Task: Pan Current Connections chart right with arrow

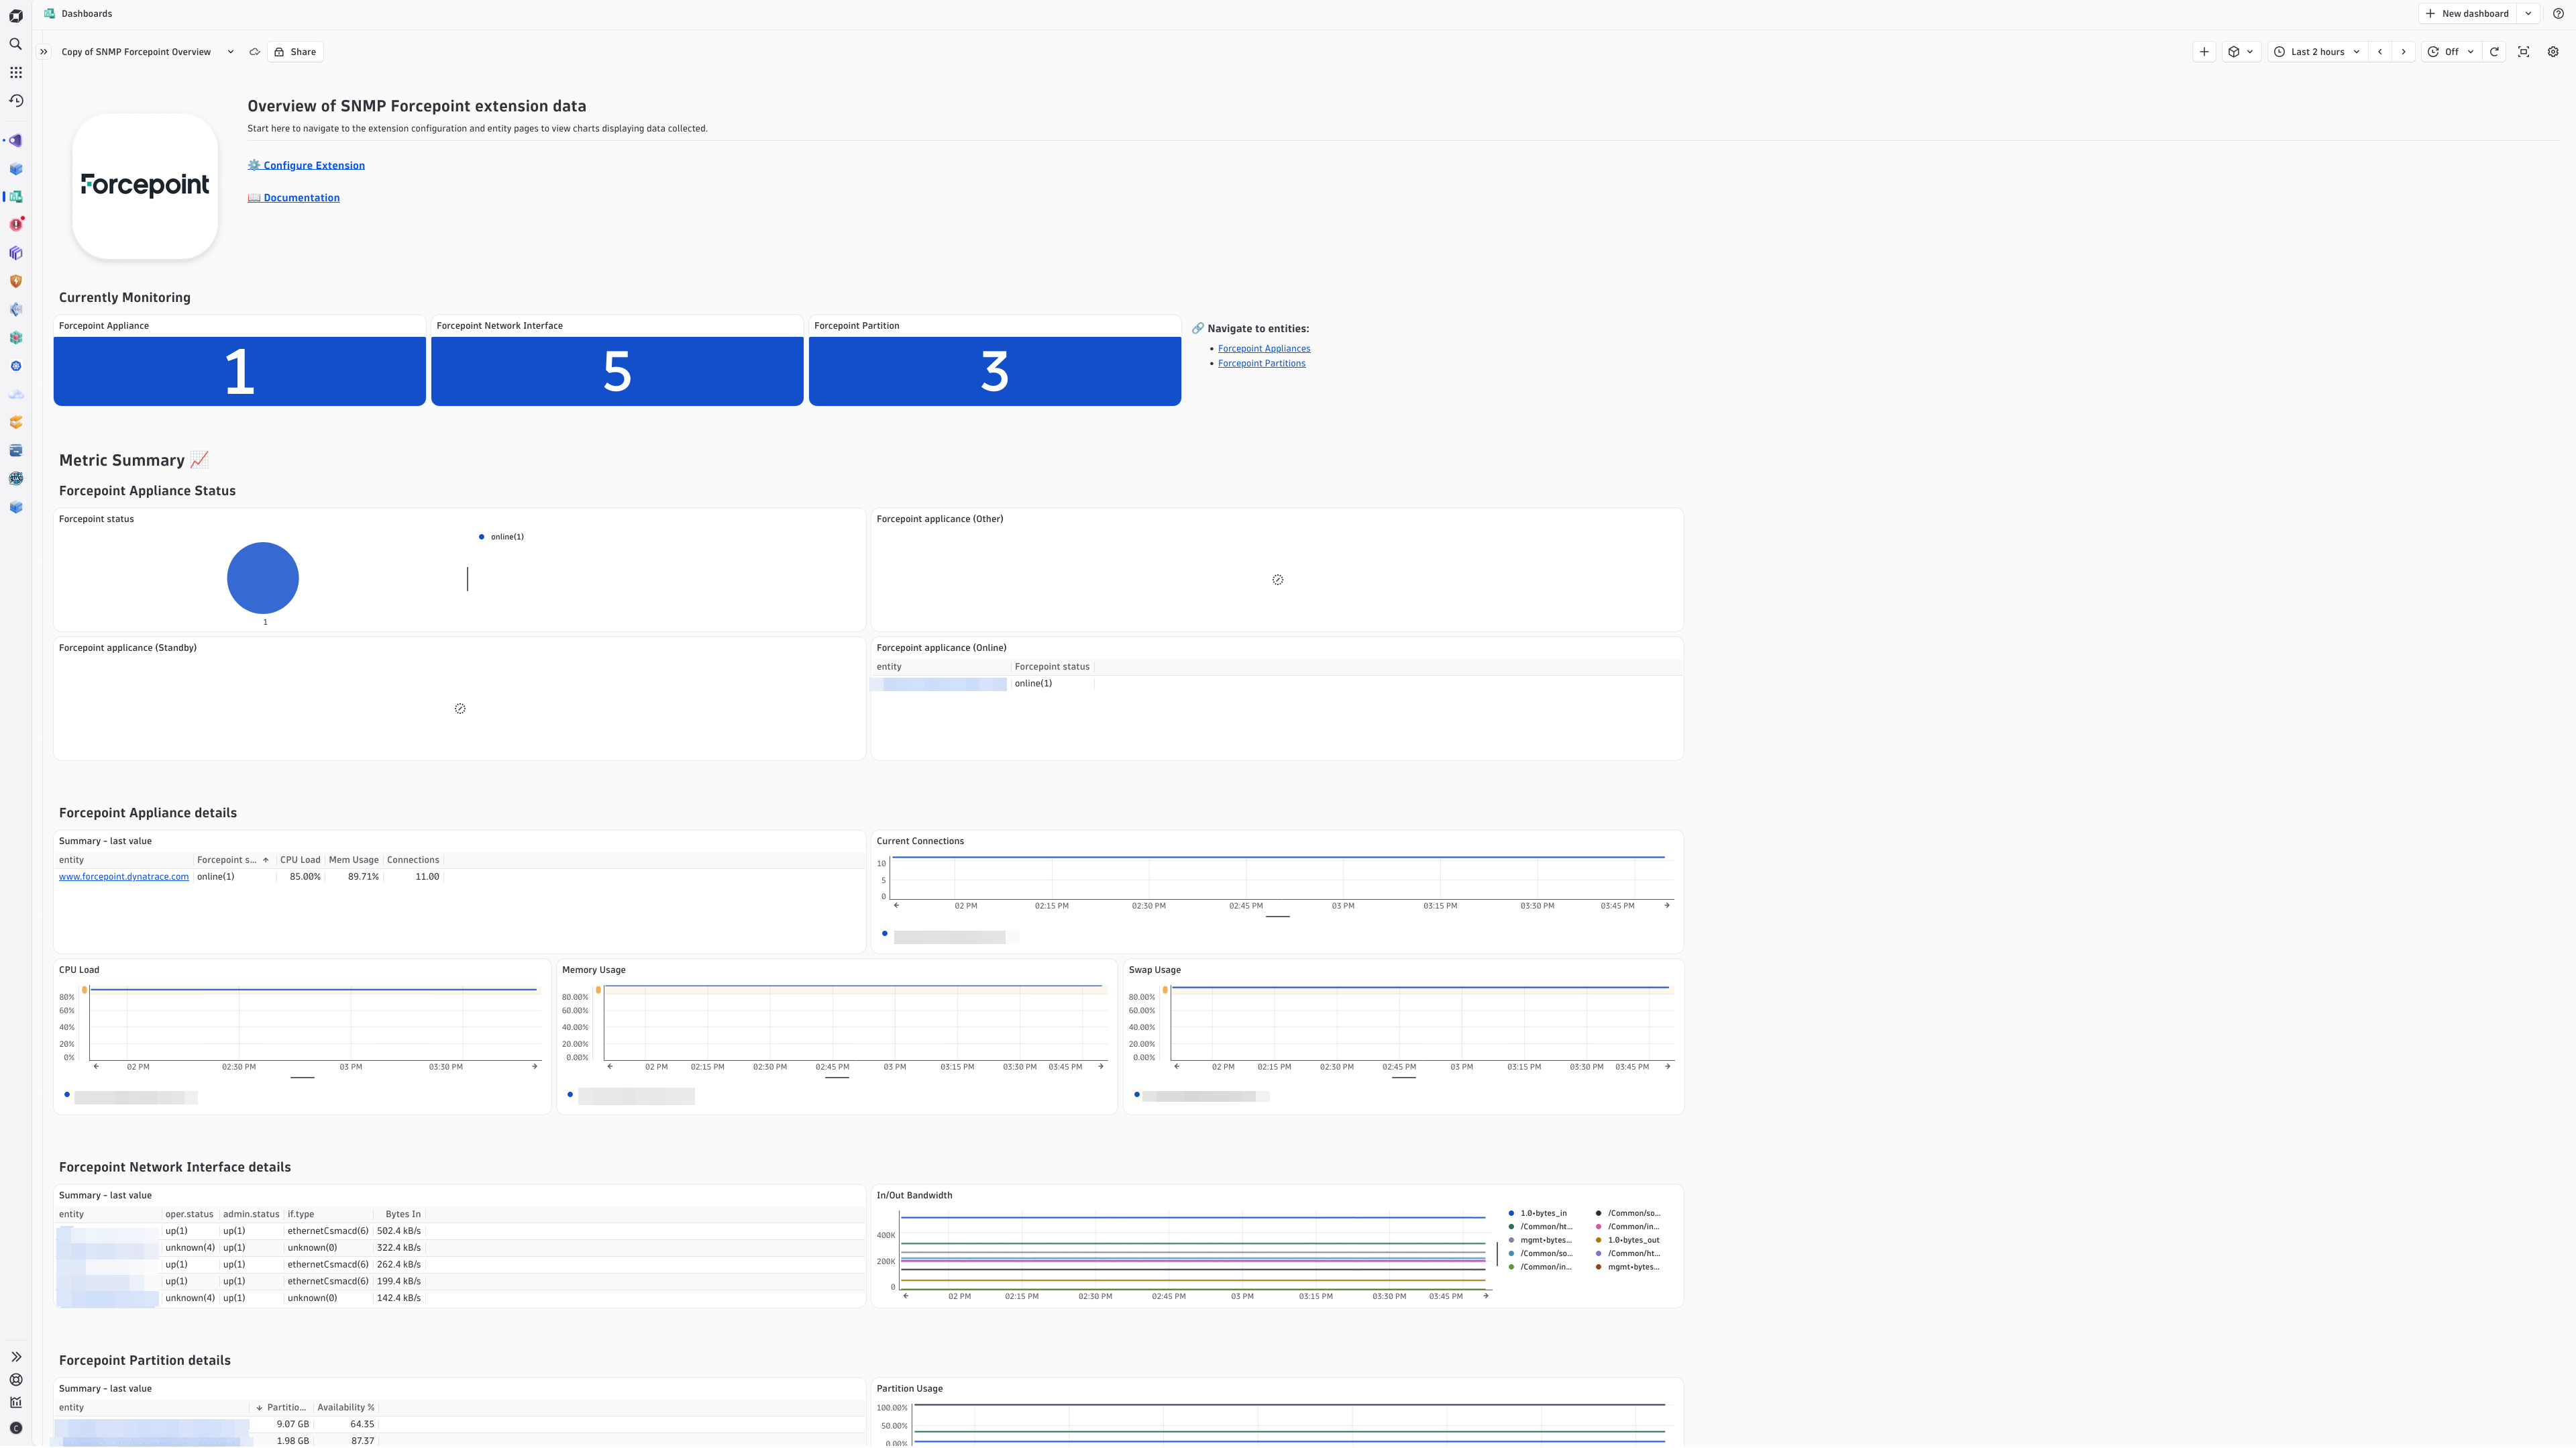Action: pos(1667,906)
